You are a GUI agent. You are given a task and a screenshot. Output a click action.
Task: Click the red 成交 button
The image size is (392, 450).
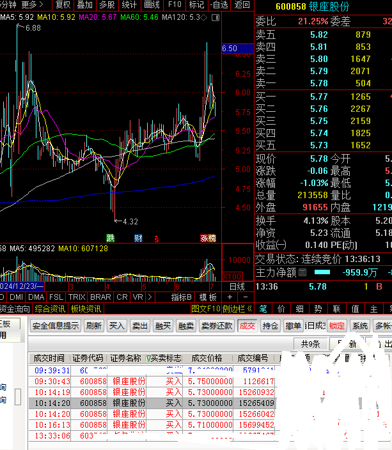pos(247,326)
